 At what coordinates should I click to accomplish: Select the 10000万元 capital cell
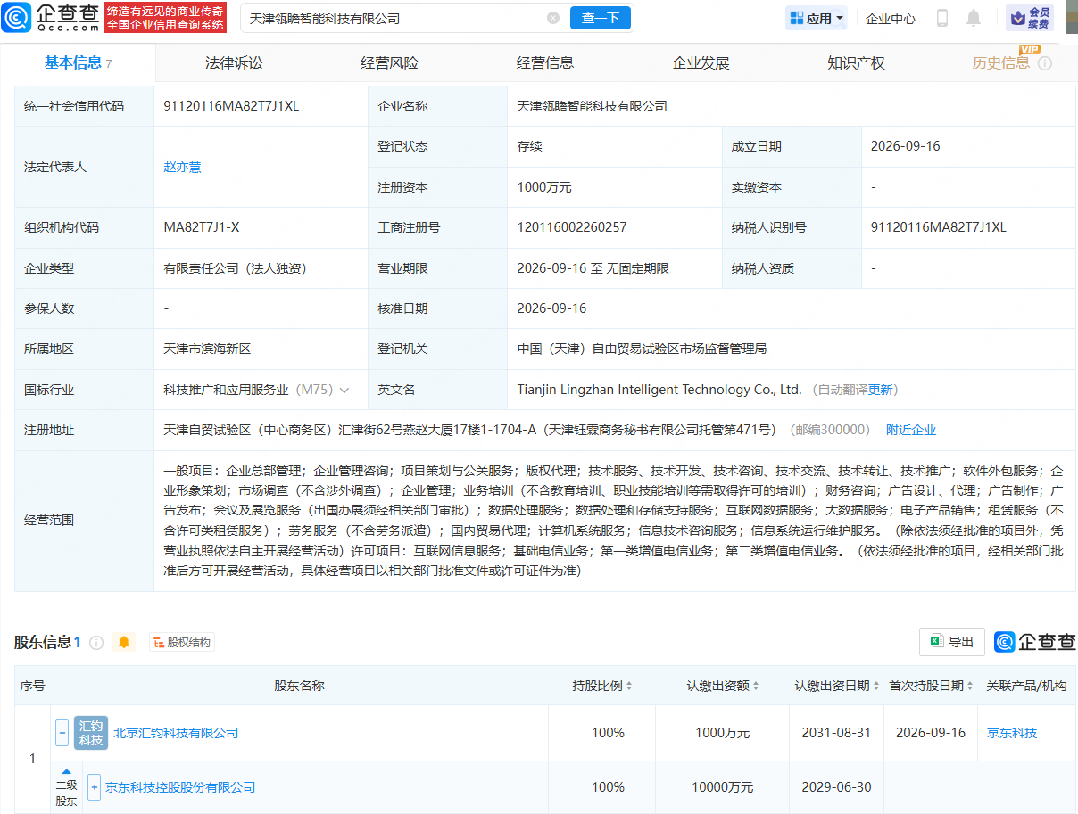(723, 787)
